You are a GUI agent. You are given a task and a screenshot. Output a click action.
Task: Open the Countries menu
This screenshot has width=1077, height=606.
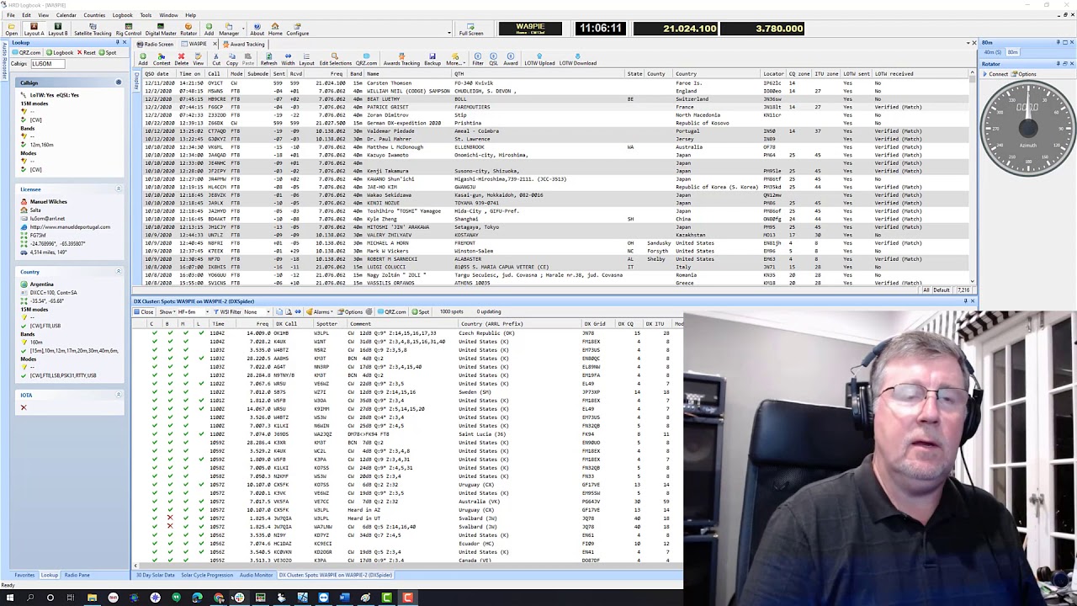coord(94,15)
